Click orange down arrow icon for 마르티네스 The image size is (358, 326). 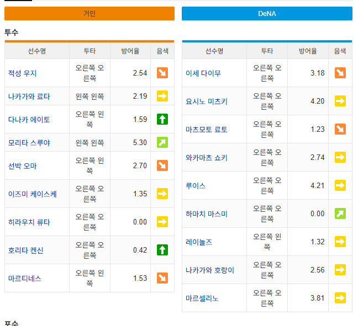(x=162, y=278)
